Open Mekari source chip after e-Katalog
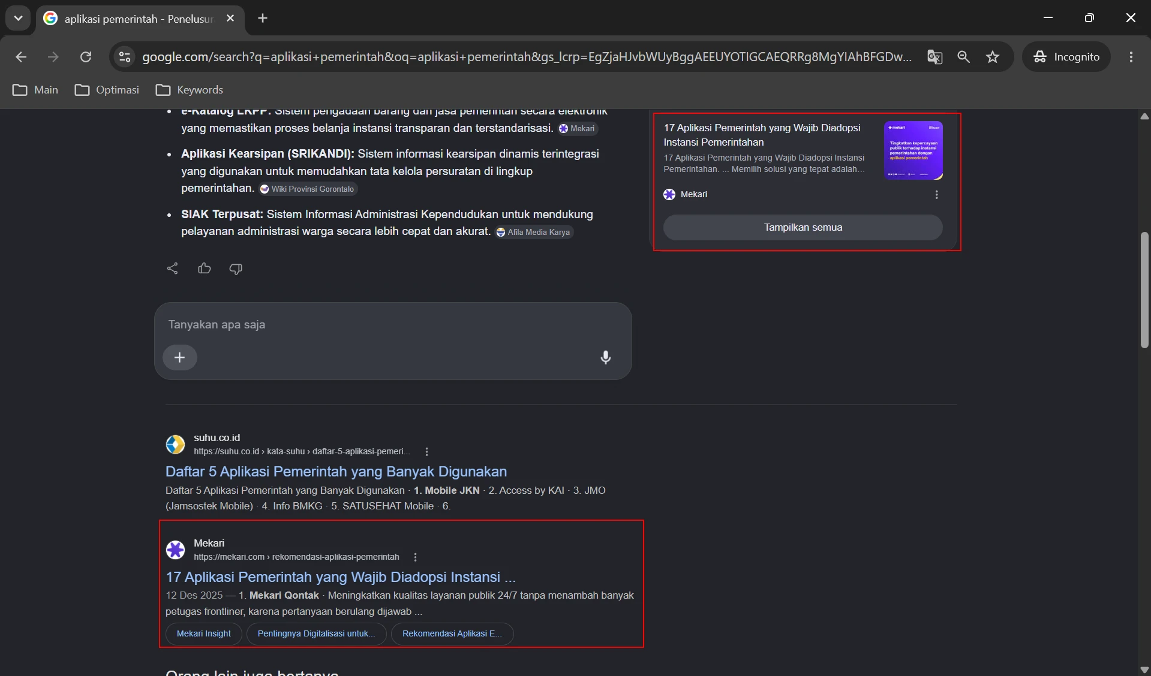The width and height of the screenshot is (1151, 676). tap(578, 128)
